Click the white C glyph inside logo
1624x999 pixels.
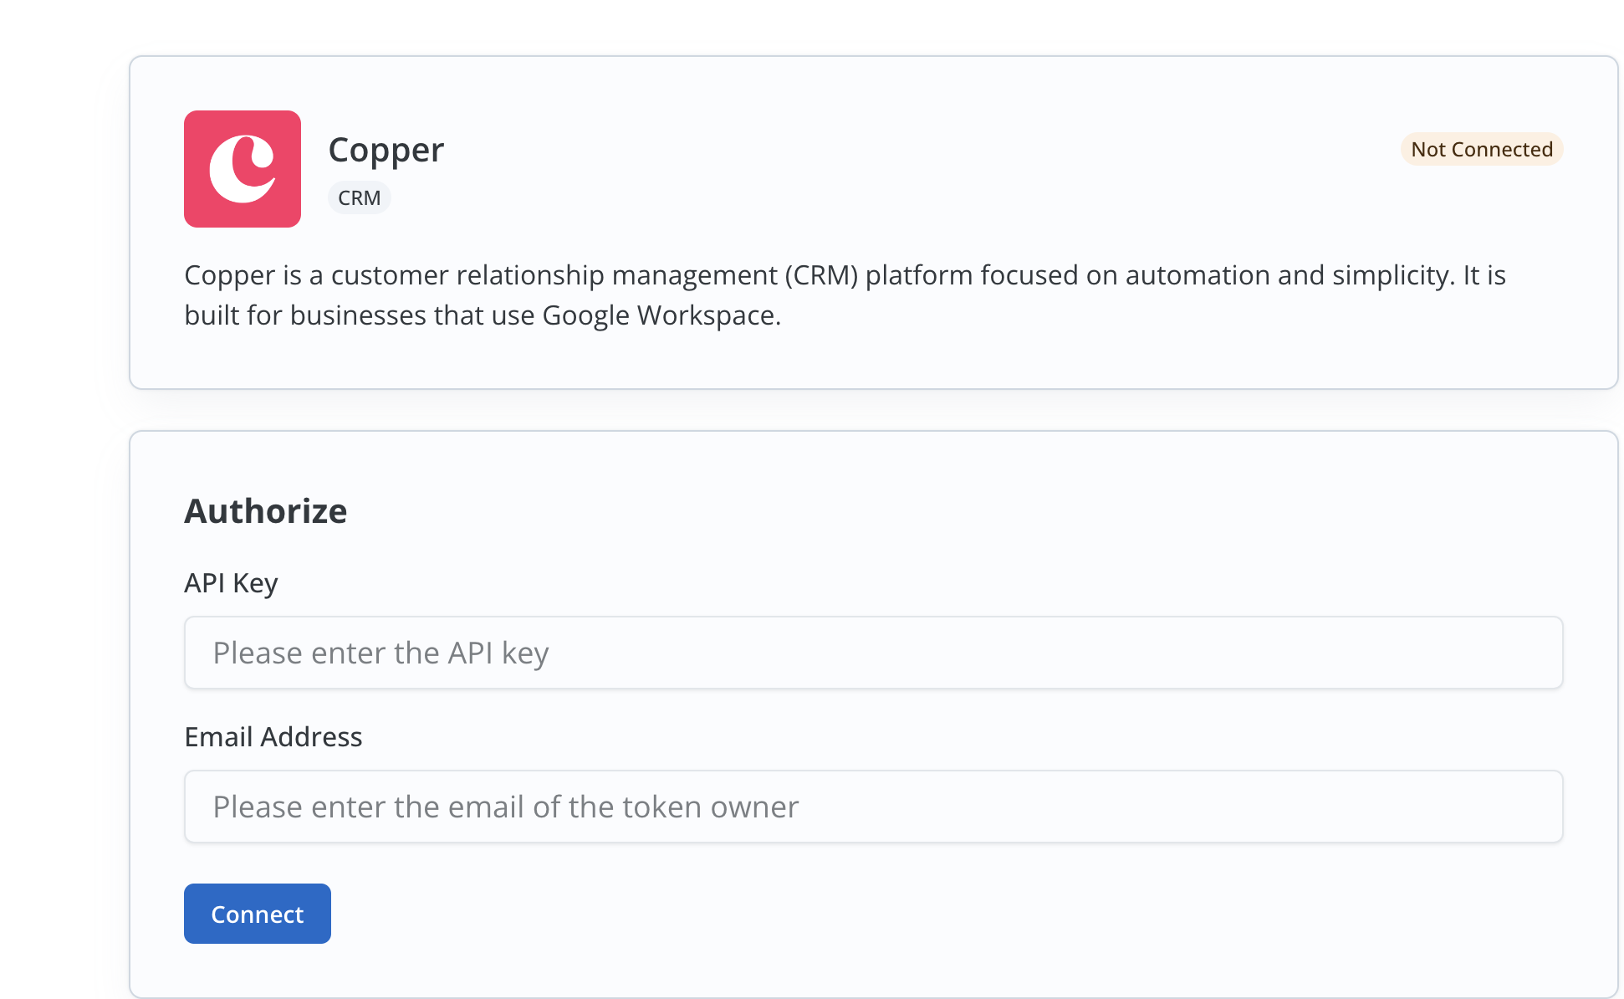pyautogui.click(x=241, y=170)
